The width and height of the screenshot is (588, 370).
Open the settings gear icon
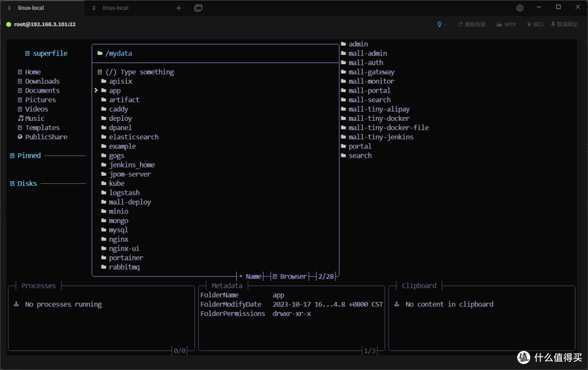coord(520,8)
